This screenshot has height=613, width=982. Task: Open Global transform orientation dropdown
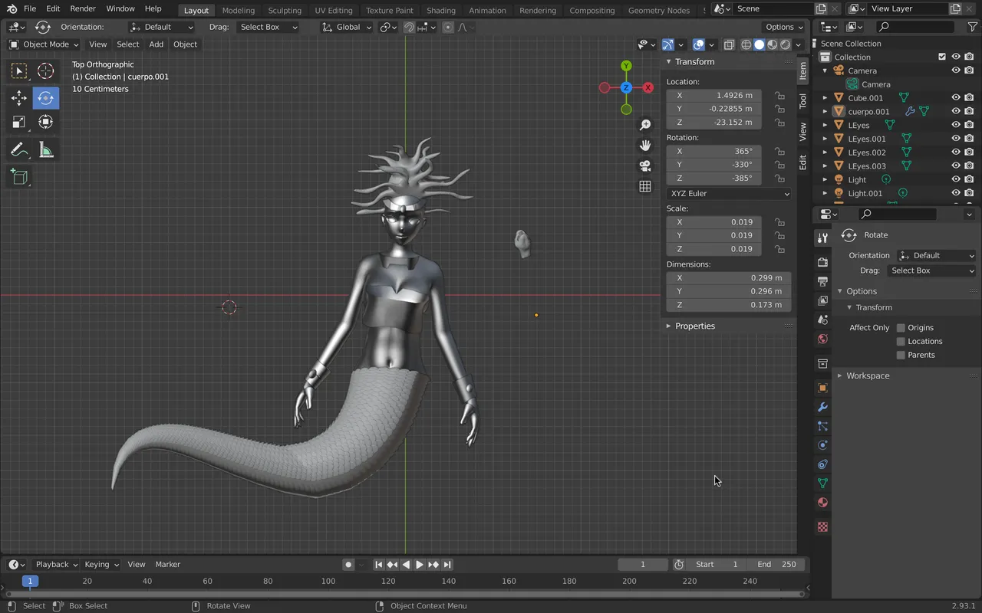[346, 27]
